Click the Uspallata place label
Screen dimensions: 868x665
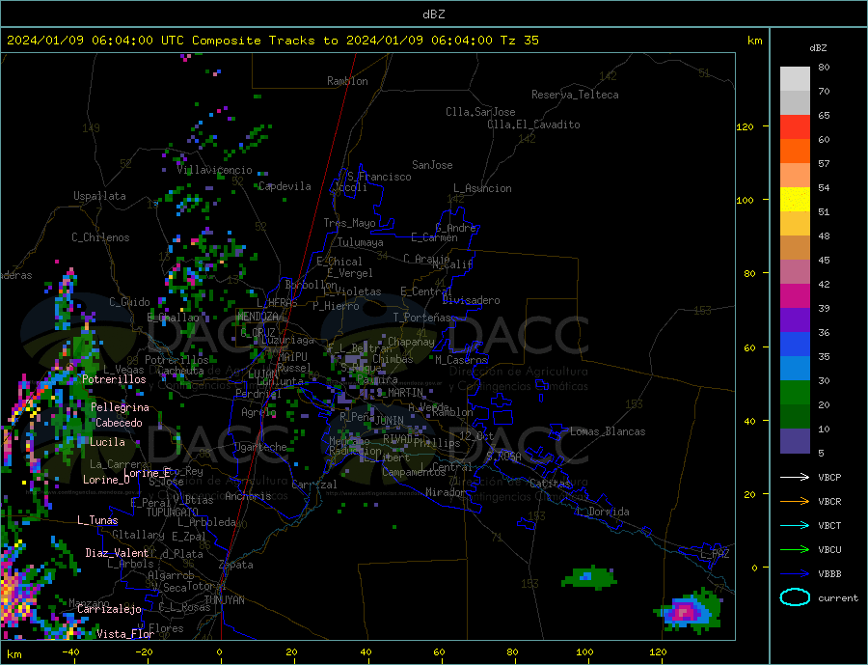(99, 196)
